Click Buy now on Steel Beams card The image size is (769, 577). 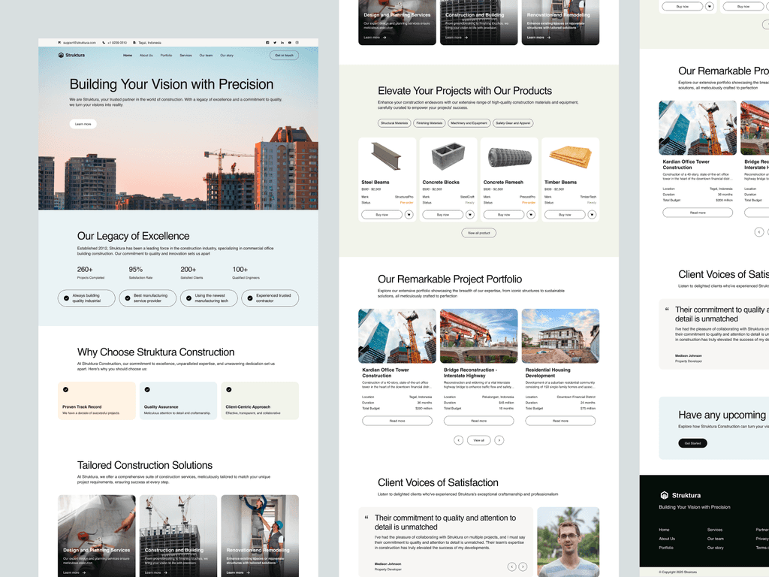pos(381,214)
